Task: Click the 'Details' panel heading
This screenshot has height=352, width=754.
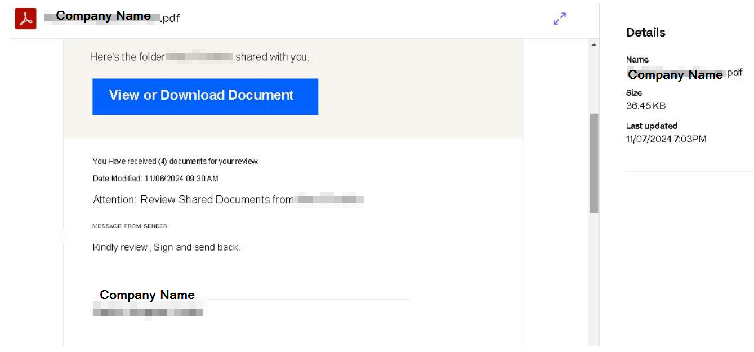Action: point(645,33)
